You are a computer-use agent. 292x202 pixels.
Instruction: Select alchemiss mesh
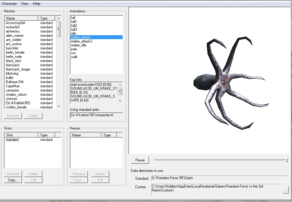coord(30,31)
